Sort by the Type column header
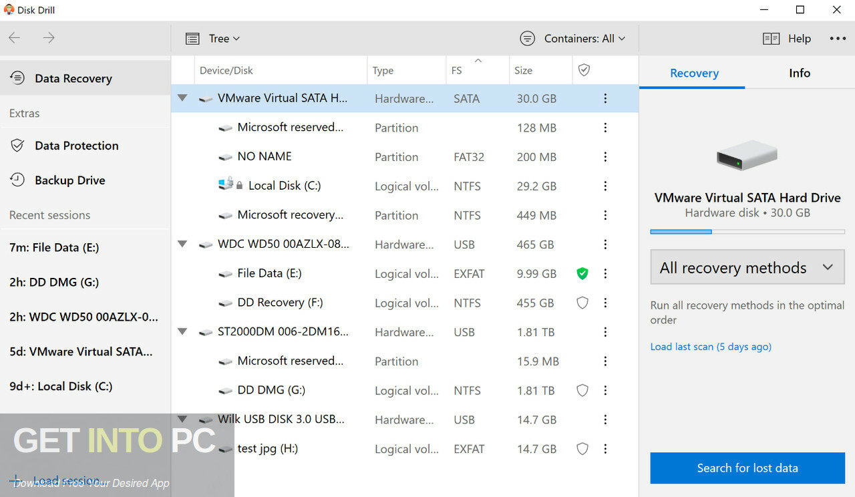 [407, 70]
